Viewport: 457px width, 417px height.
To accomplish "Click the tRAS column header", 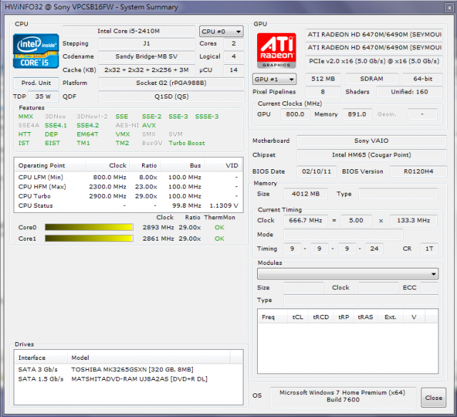I will pyautogui.click(x=365, y=317).
